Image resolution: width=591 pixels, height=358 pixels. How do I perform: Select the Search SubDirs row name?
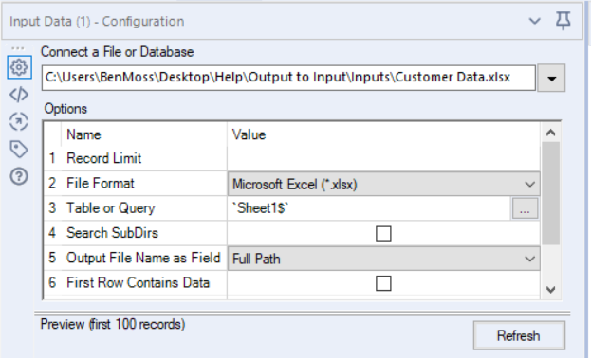pyautogui.click(x=112, y=233)
